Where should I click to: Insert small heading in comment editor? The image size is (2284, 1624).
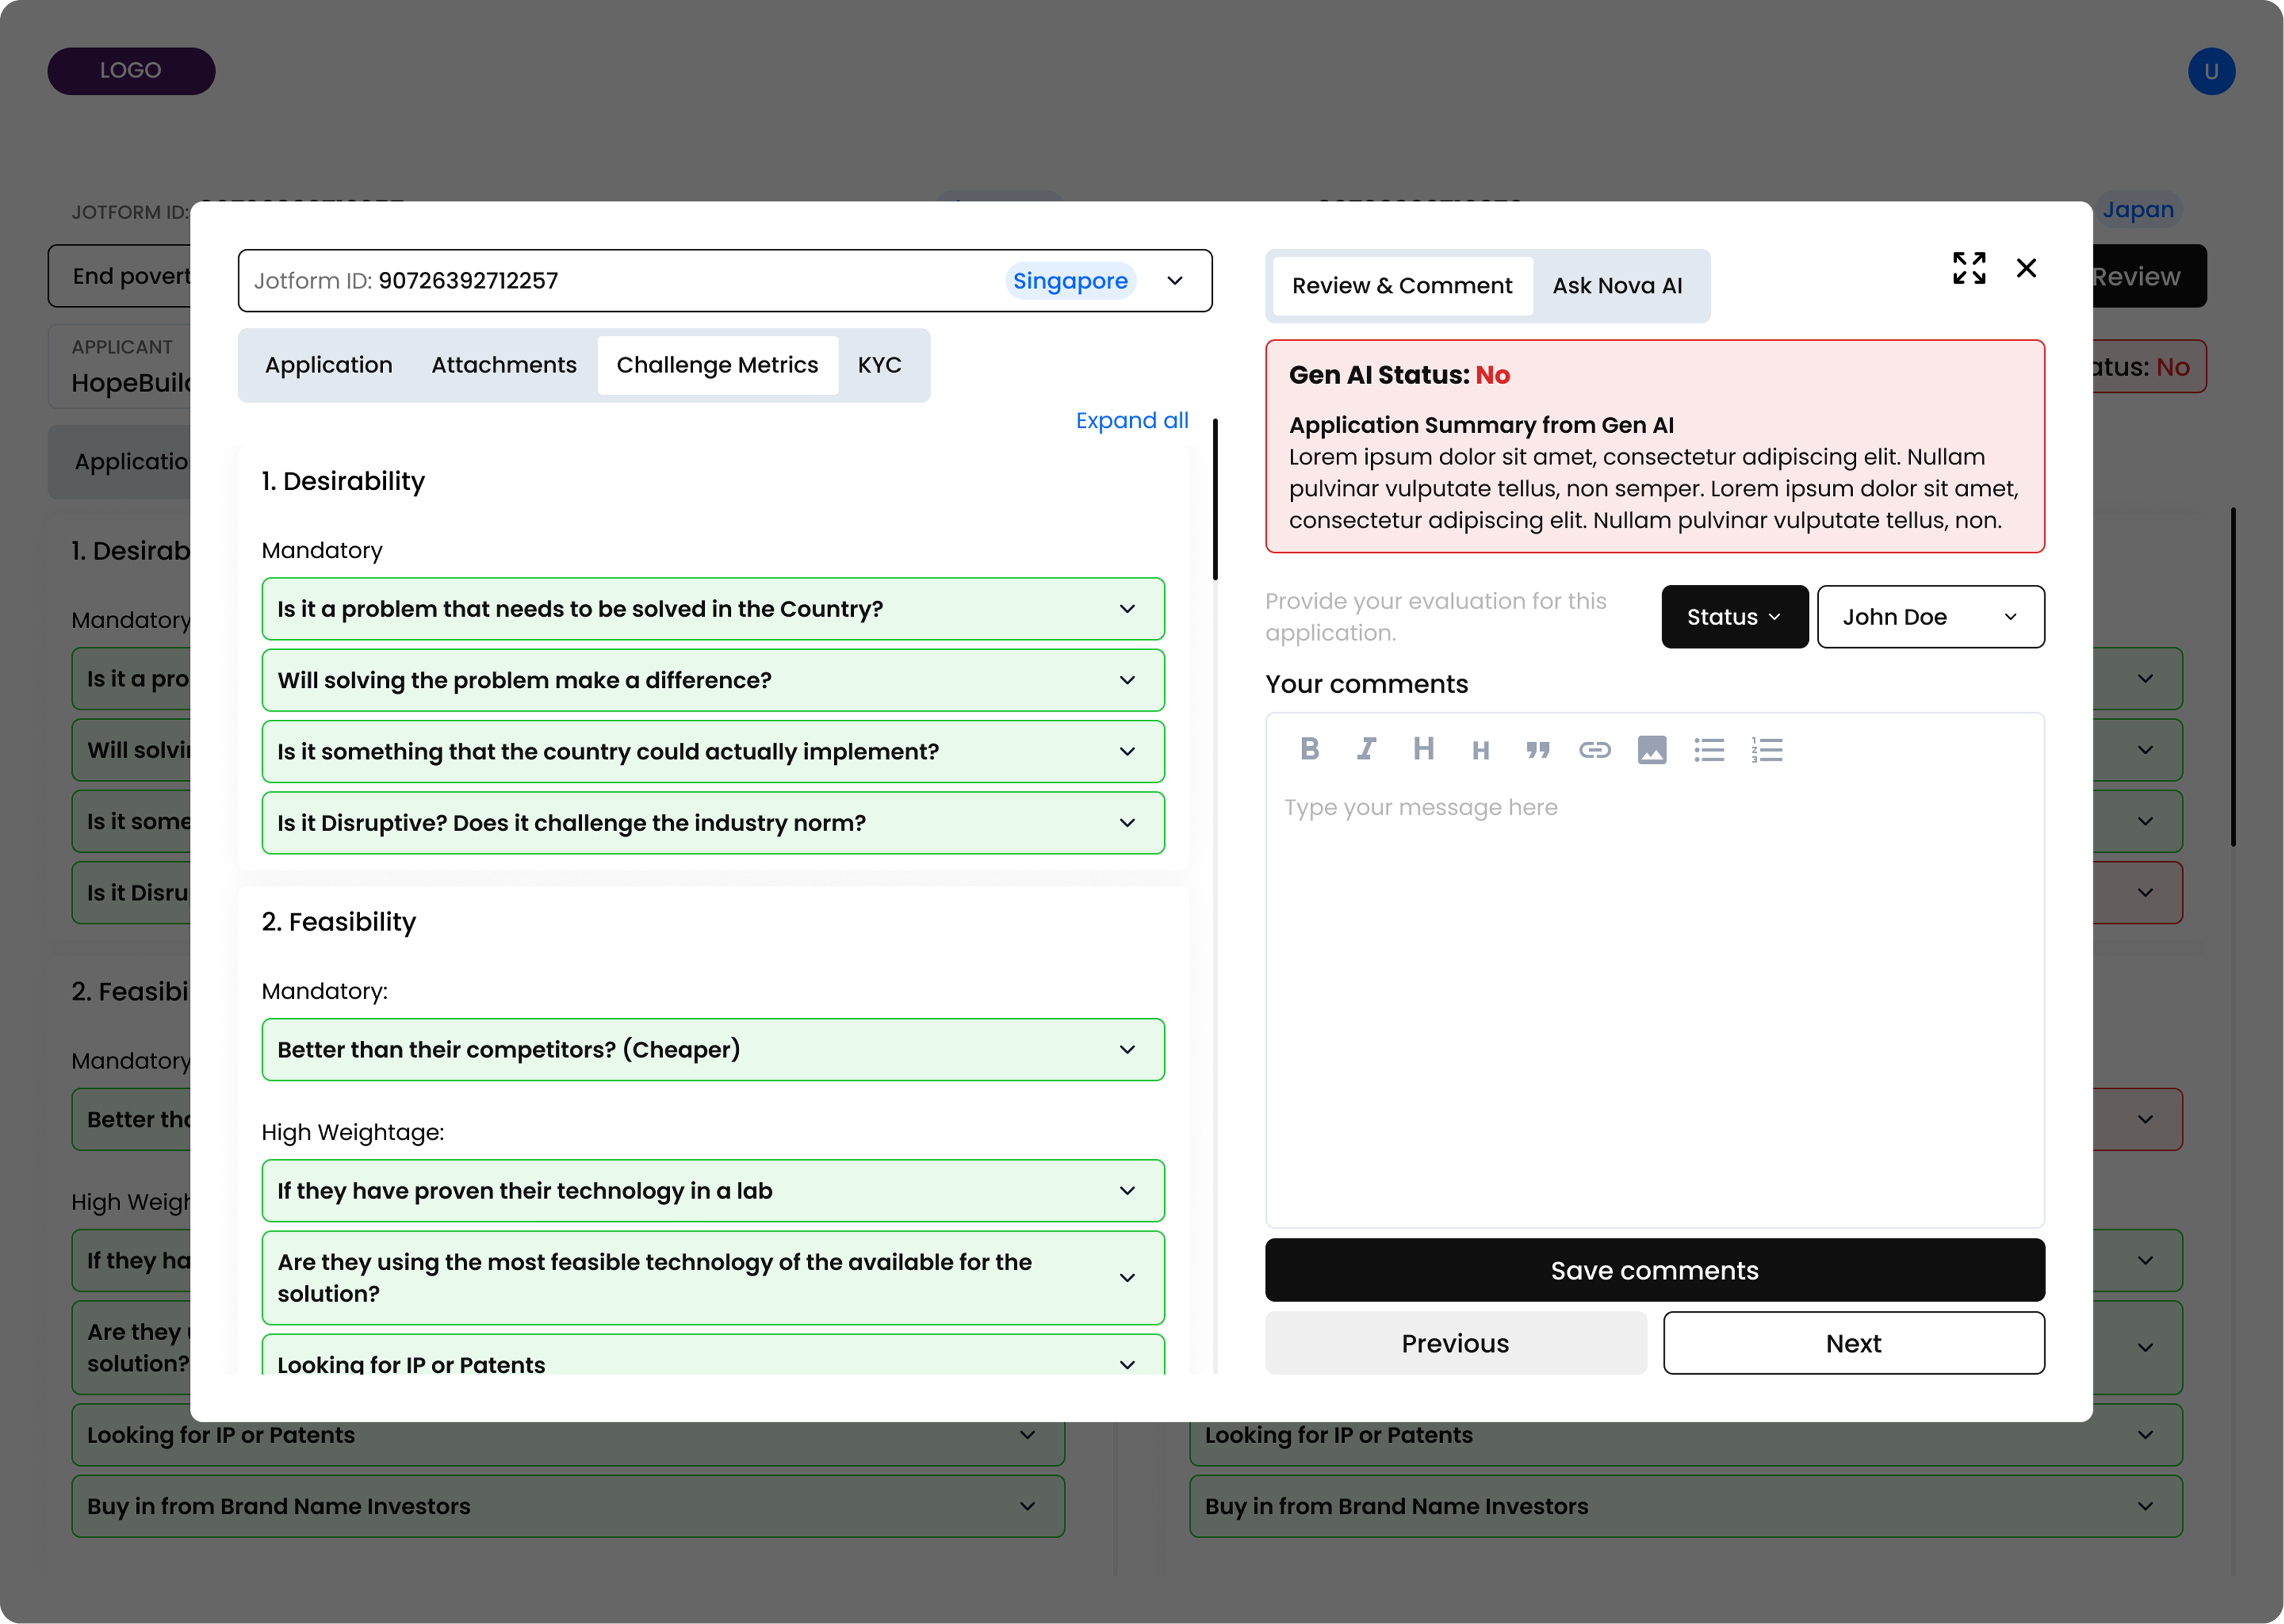pos(1480,750)
